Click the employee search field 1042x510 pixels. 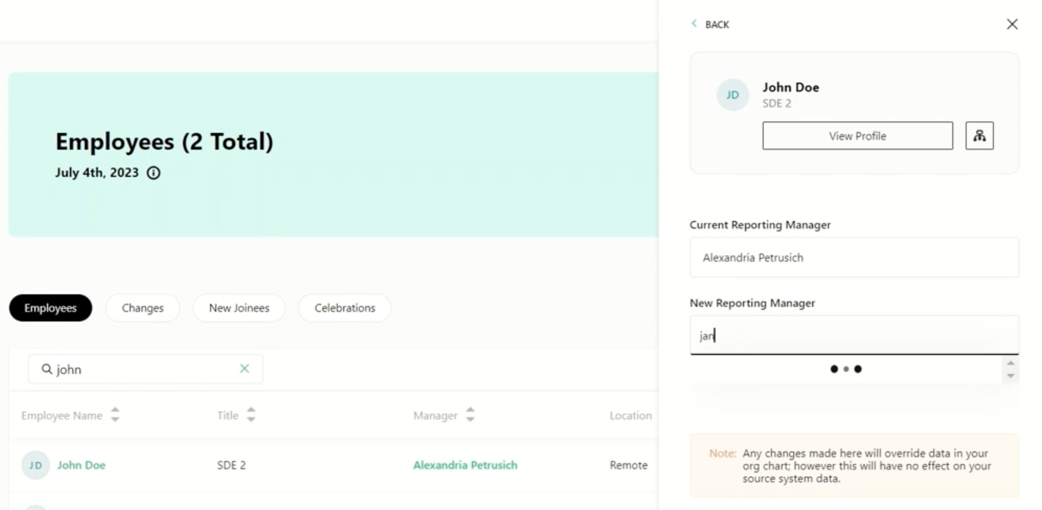click(x=146, y=369)
